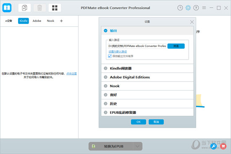231x154 pixels.
Task: Click the 点击这里 link in left panel
Action: pos(71,73)
